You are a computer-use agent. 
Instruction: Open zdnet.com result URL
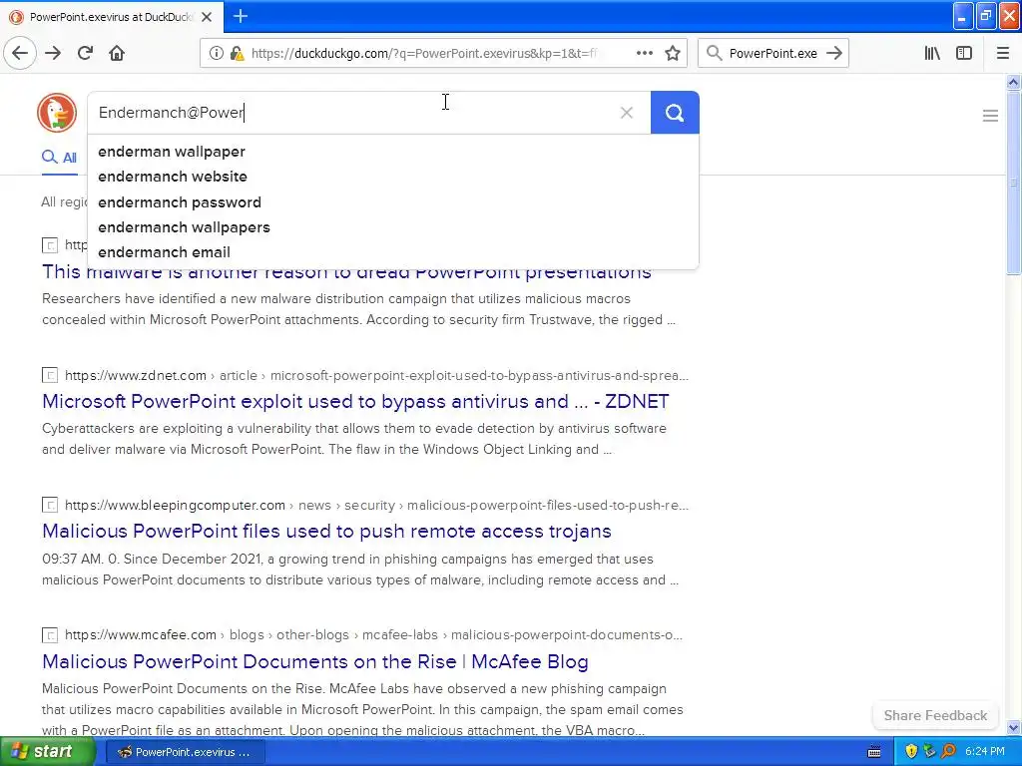pyautogui.click(x=376, y=376)
